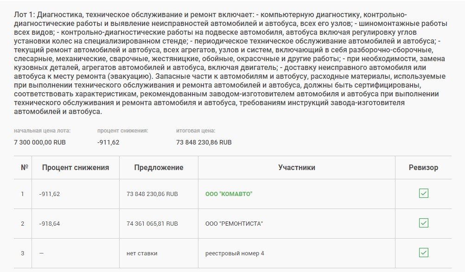
Task: Select the row number 3 cell
Action: coord(22,253)
